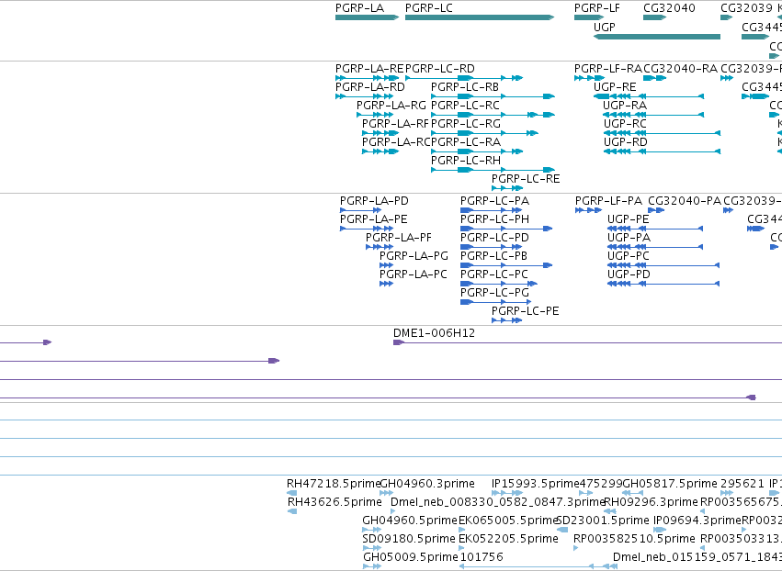Select transcript PGRP-LC-RH
Screen dimensions: 782x571
tap(466, 161)
